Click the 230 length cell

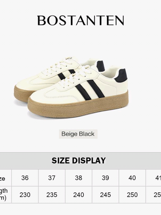(x=25, y=195)
